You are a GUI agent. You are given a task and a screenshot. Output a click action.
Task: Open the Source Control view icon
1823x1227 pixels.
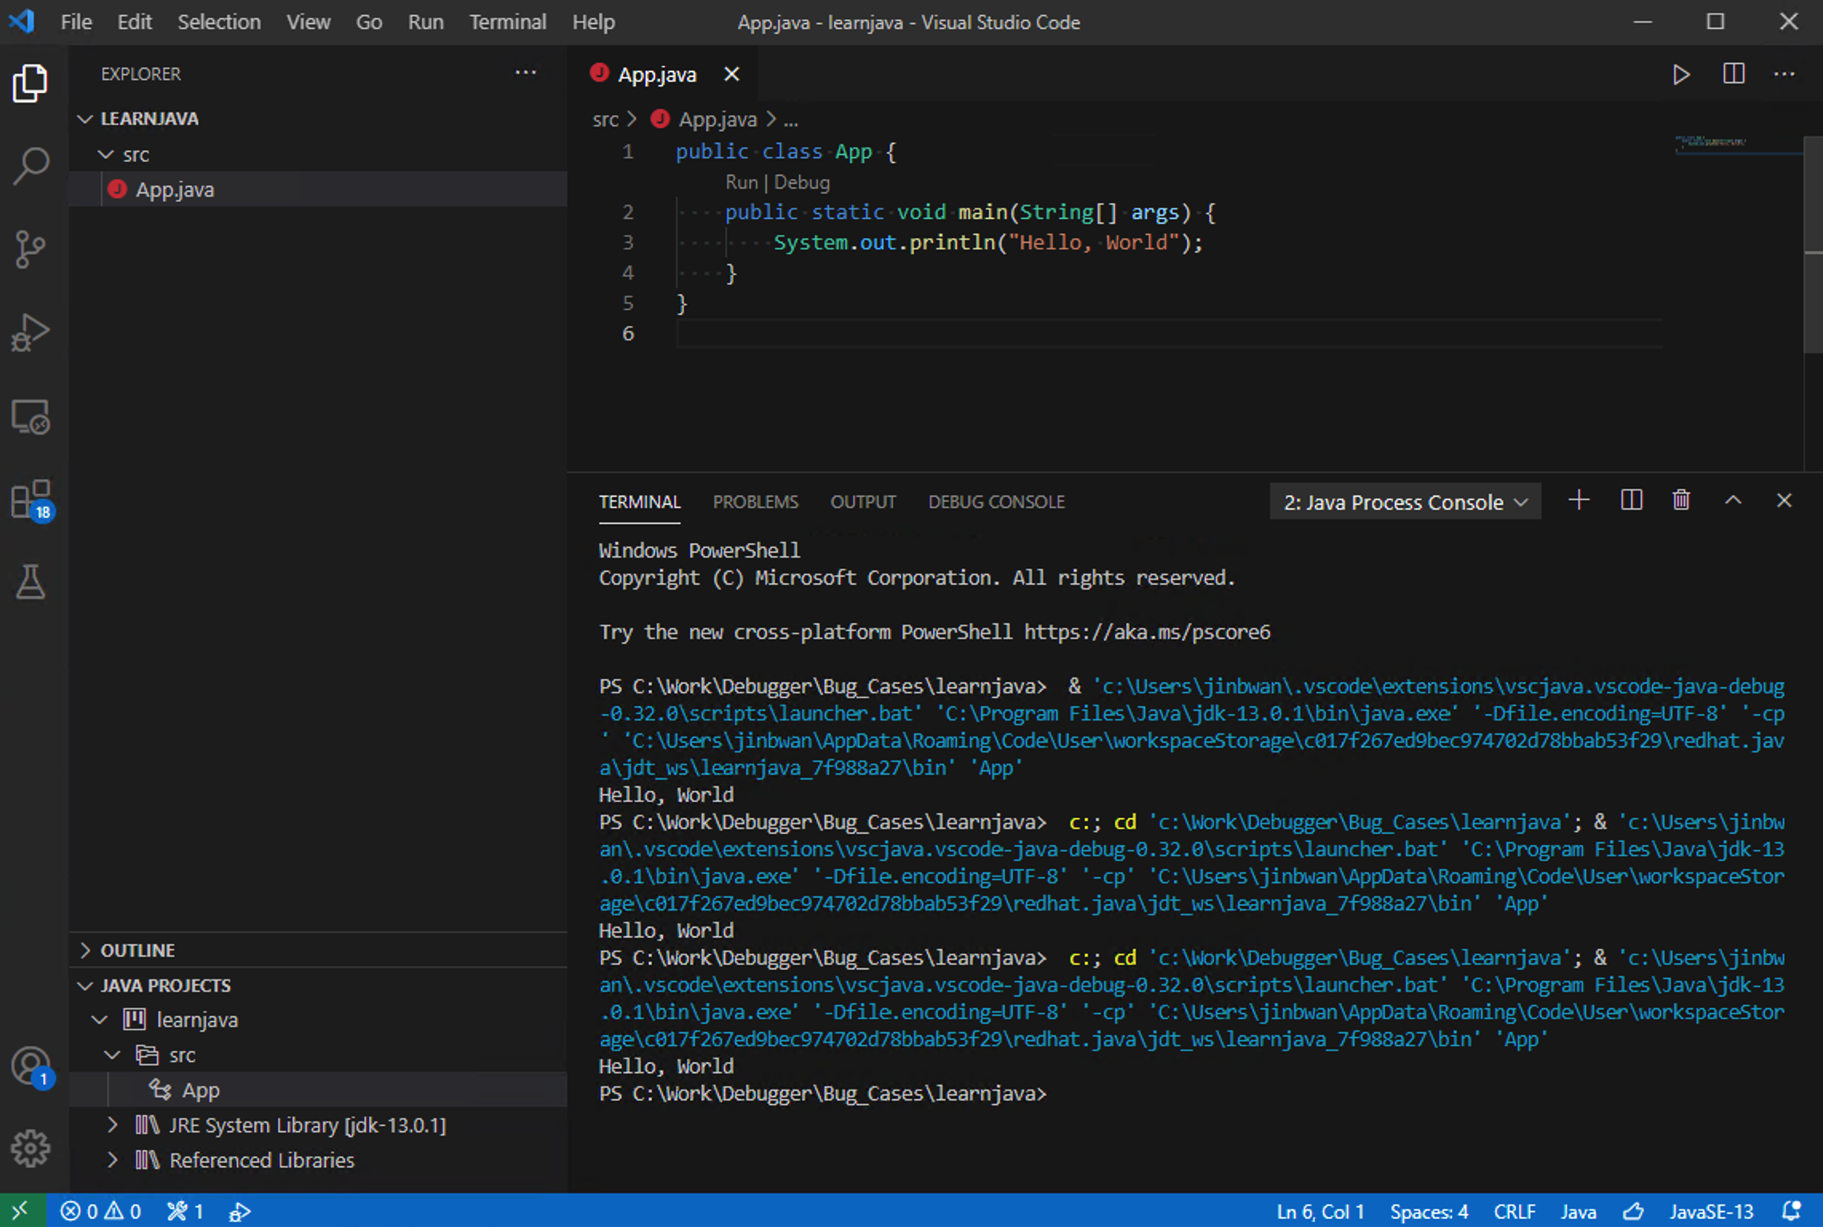30,249
